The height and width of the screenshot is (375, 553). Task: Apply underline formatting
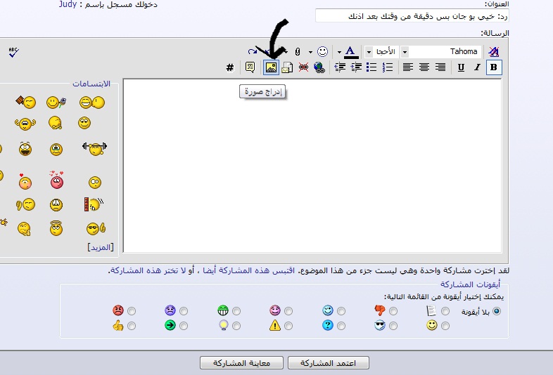[461, 67]
